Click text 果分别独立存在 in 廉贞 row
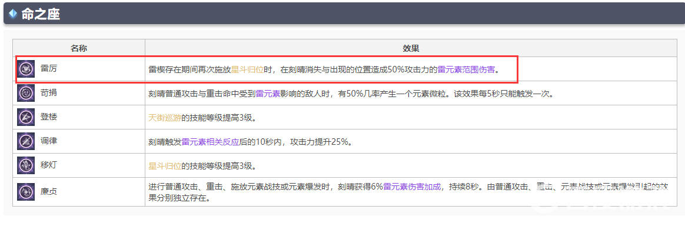 [x=179, y=198]
